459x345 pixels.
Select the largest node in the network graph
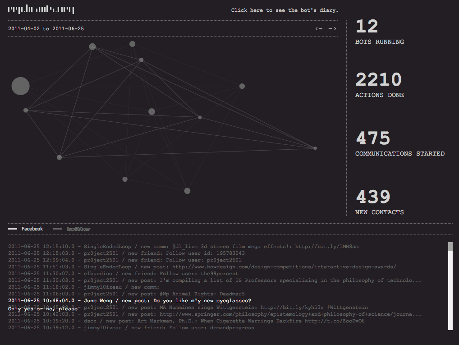point(20,86)
